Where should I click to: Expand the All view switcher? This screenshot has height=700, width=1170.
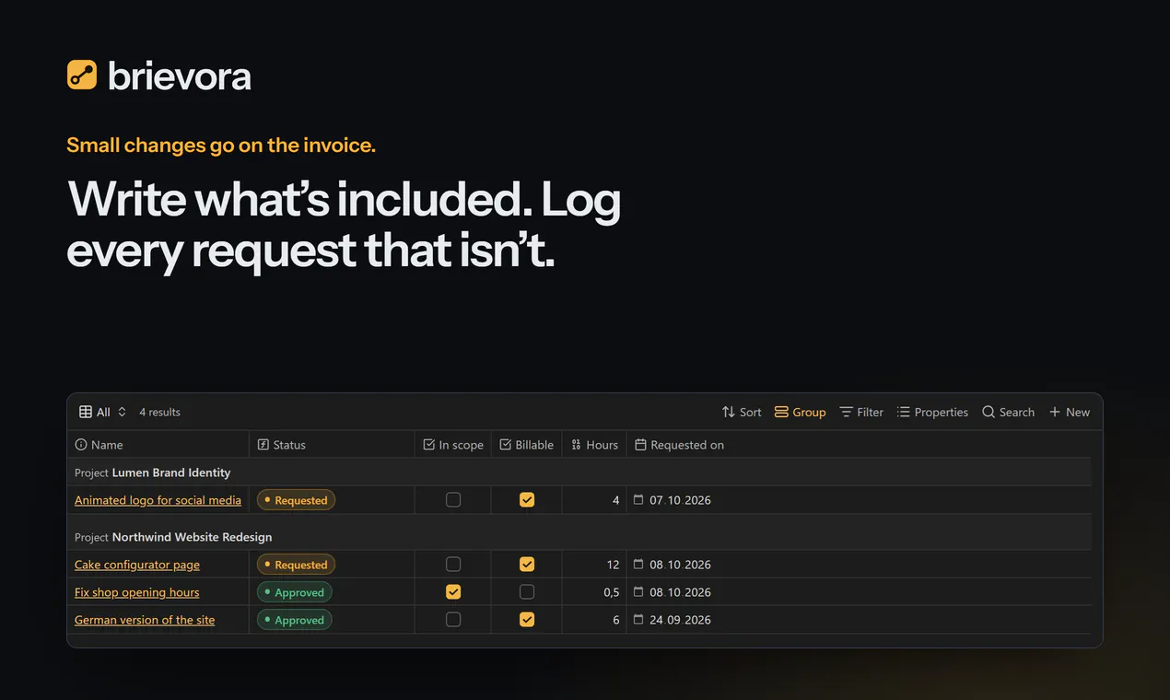tap(102, 412)
